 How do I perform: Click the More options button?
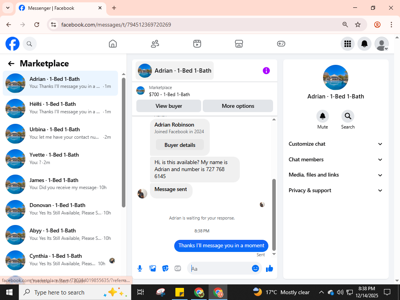[x=238, y=106]
